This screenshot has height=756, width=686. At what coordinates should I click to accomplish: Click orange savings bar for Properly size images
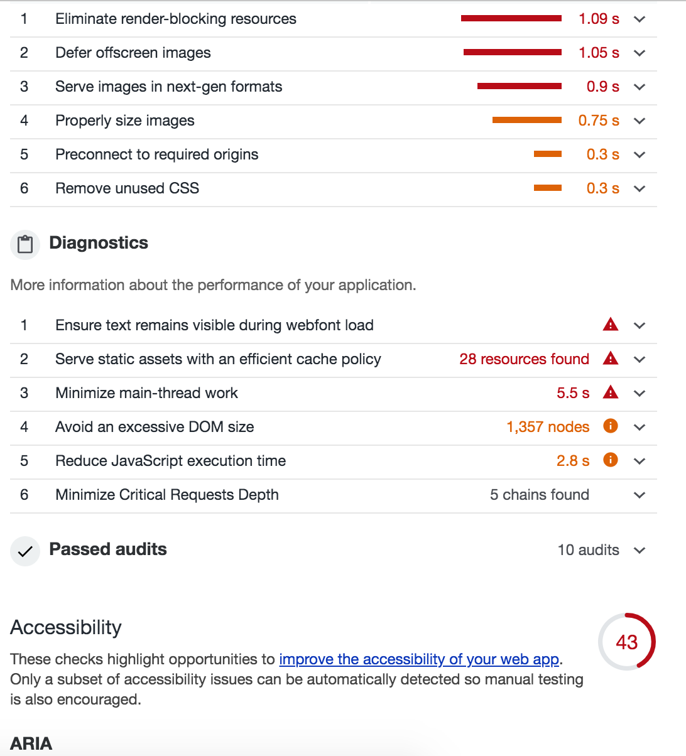pos(527,120)
